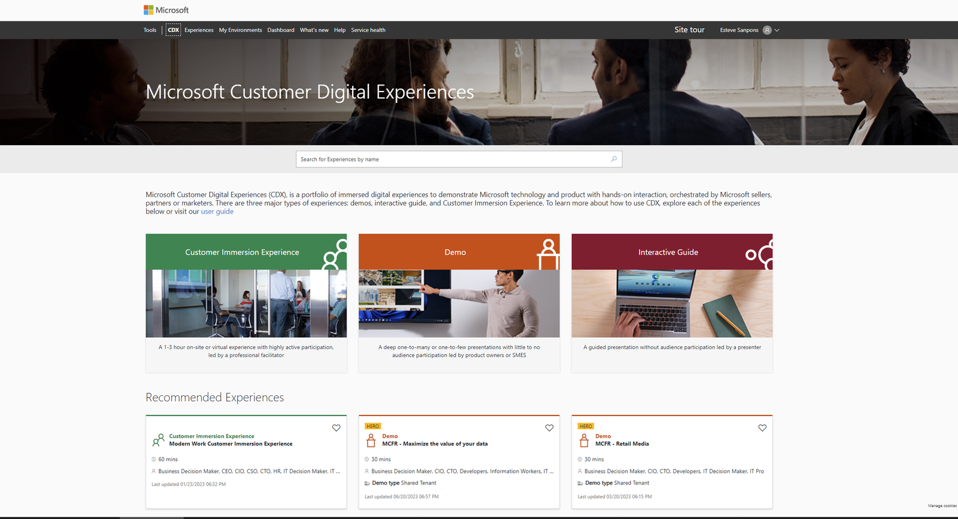Open the Experiences menu item

[199, 30]
